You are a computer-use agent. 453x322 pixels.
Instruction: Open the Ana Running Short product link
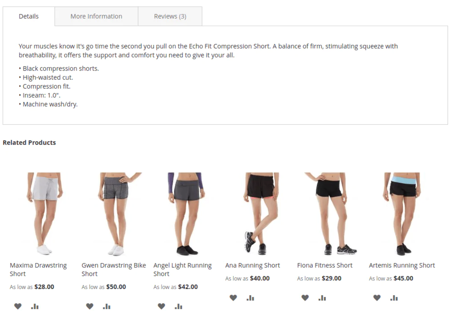click(x=253, y=265)
